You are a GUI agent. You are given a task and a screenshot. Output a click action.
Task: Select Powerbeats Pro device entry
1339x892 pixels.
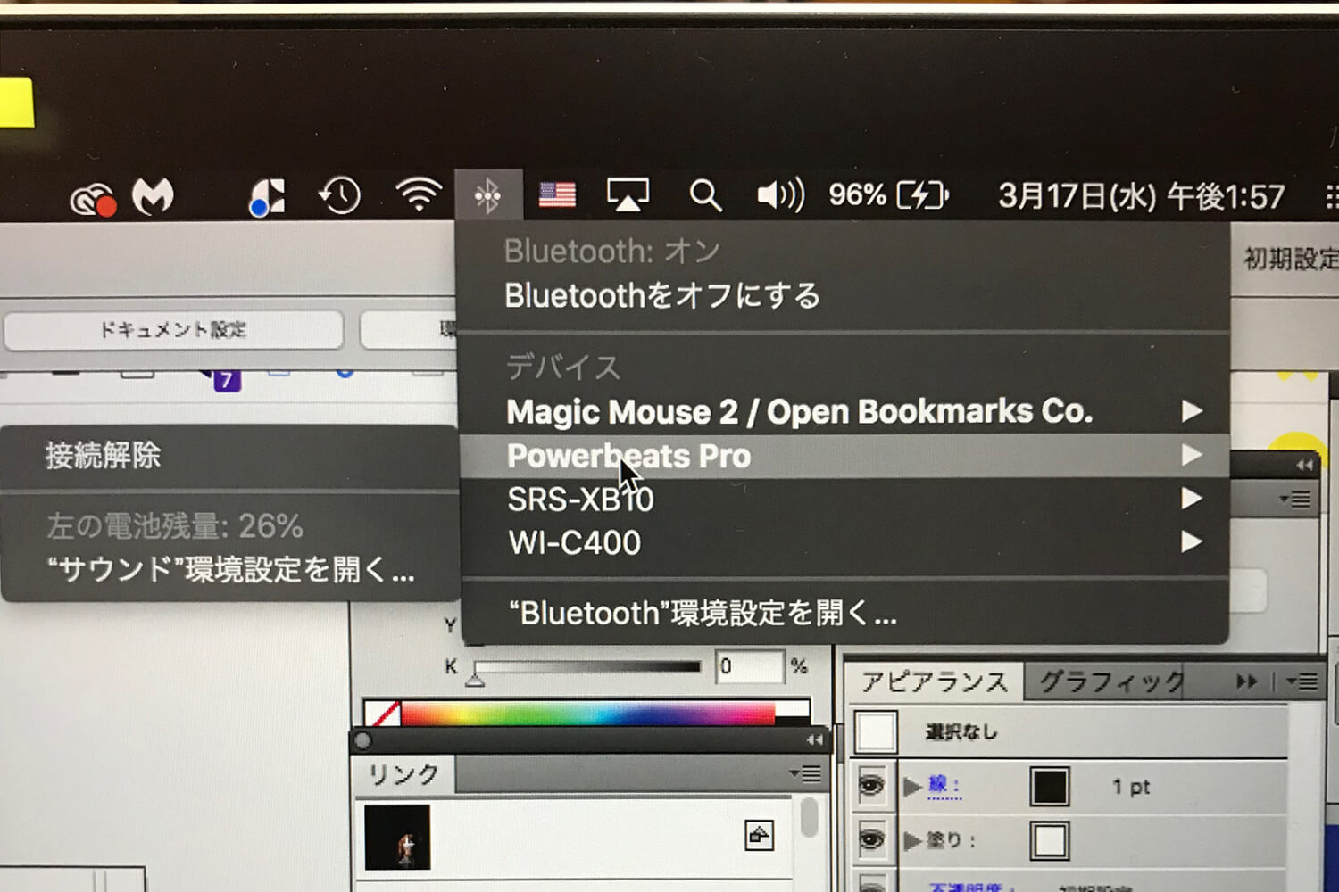[x=844, y=456]
